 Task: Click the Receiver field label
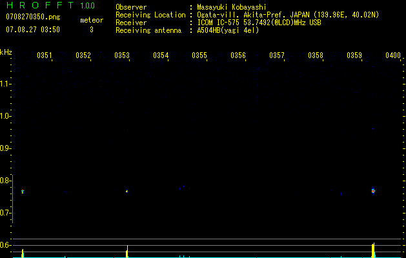click(131, 23)
